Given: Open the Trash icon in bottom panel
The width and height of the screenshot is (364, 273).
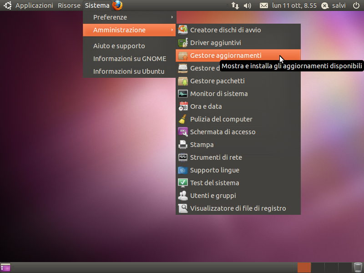Looking at the screenshot, I should tap(358, 268).
